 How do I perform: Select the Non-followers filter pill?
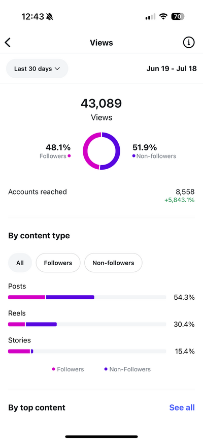113,263
